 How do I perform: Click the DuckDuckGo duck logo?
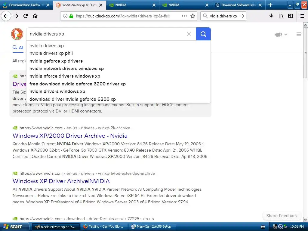click(17, 34)
